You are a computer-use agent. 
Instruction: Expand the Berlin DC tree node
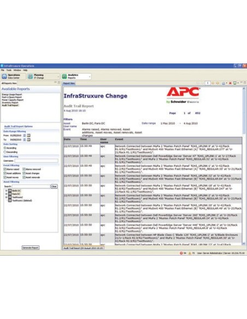[7, 191]
